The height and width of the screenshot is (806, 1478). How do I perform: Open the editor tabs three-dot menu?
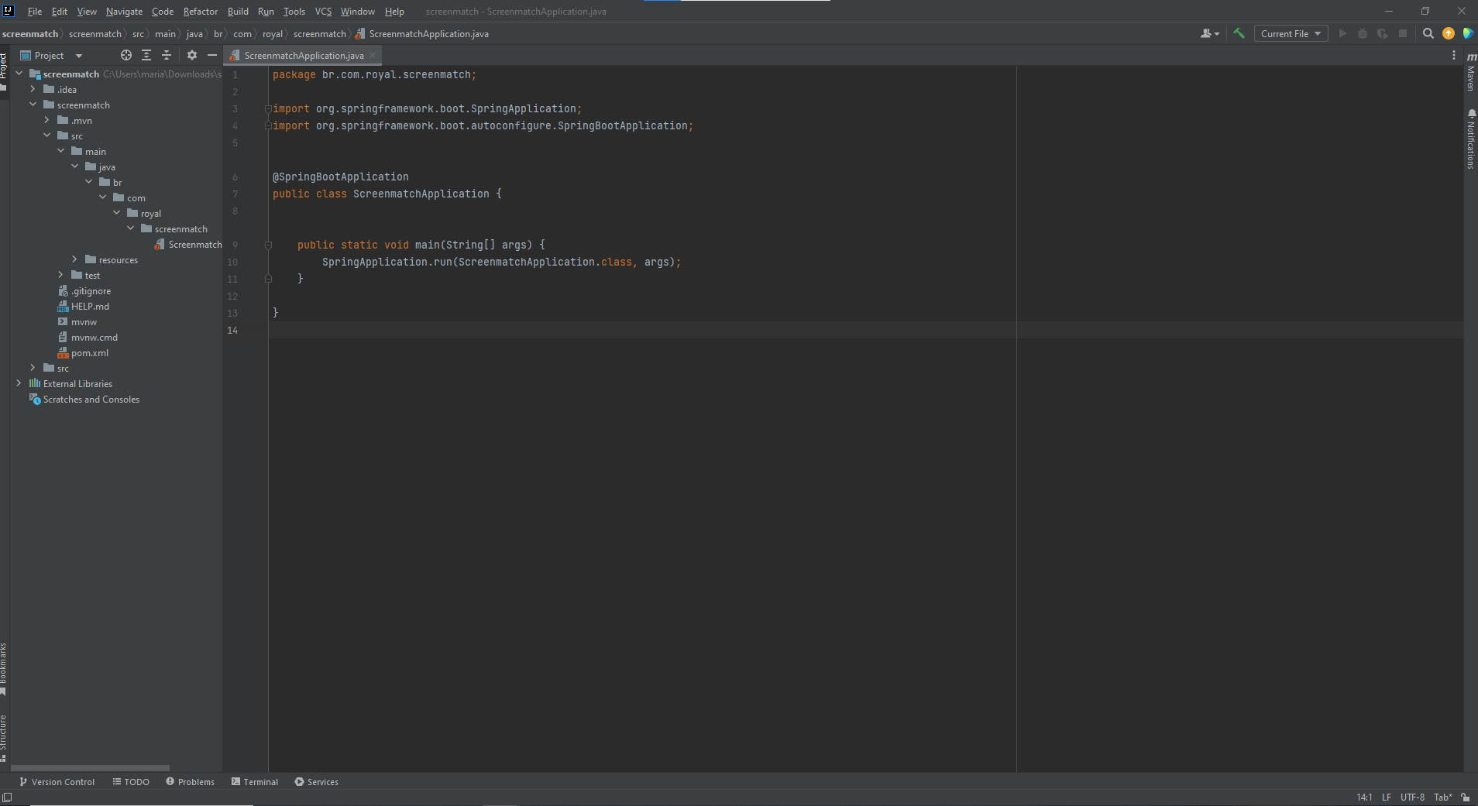click(x=1454, y=55)
